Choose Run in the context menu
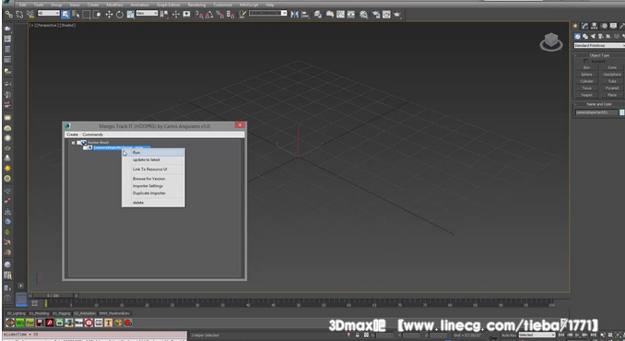This screenshot has width=625, height=341. pyautogui.click(x=153, y=153)
